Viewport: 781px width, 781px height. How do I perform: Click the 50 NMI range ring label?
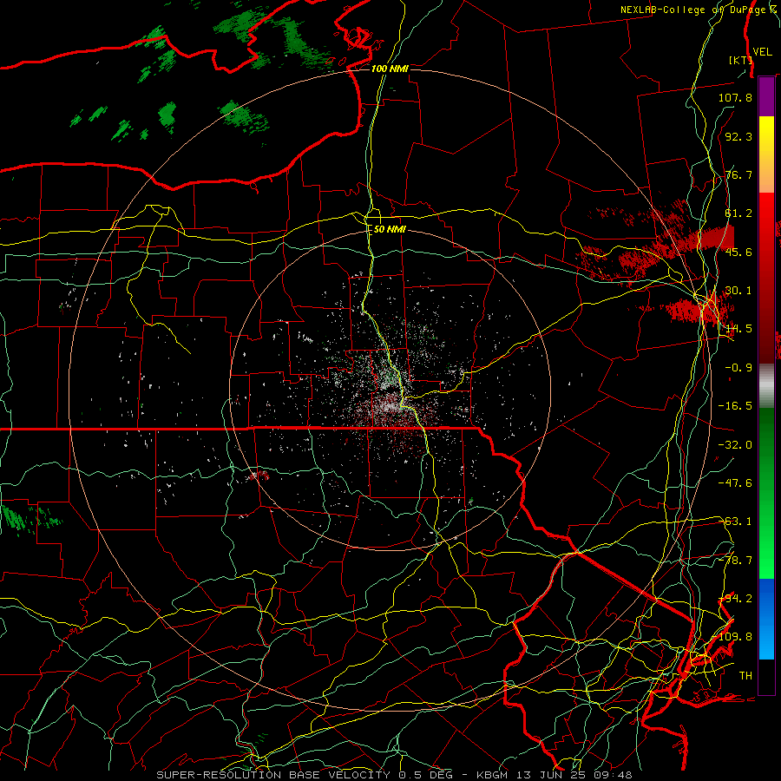tap(390, 230)
